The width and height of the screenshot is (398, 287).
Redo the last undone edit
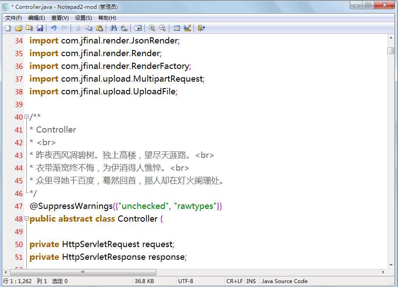[x=64, y=28]
